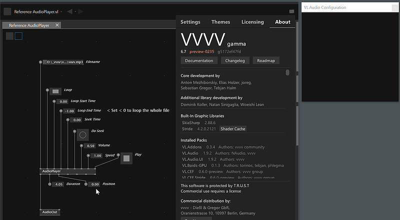Click the Loop Start Time pin circle
The width and height of the screenshot is (400, 220).
click(54, 101)
